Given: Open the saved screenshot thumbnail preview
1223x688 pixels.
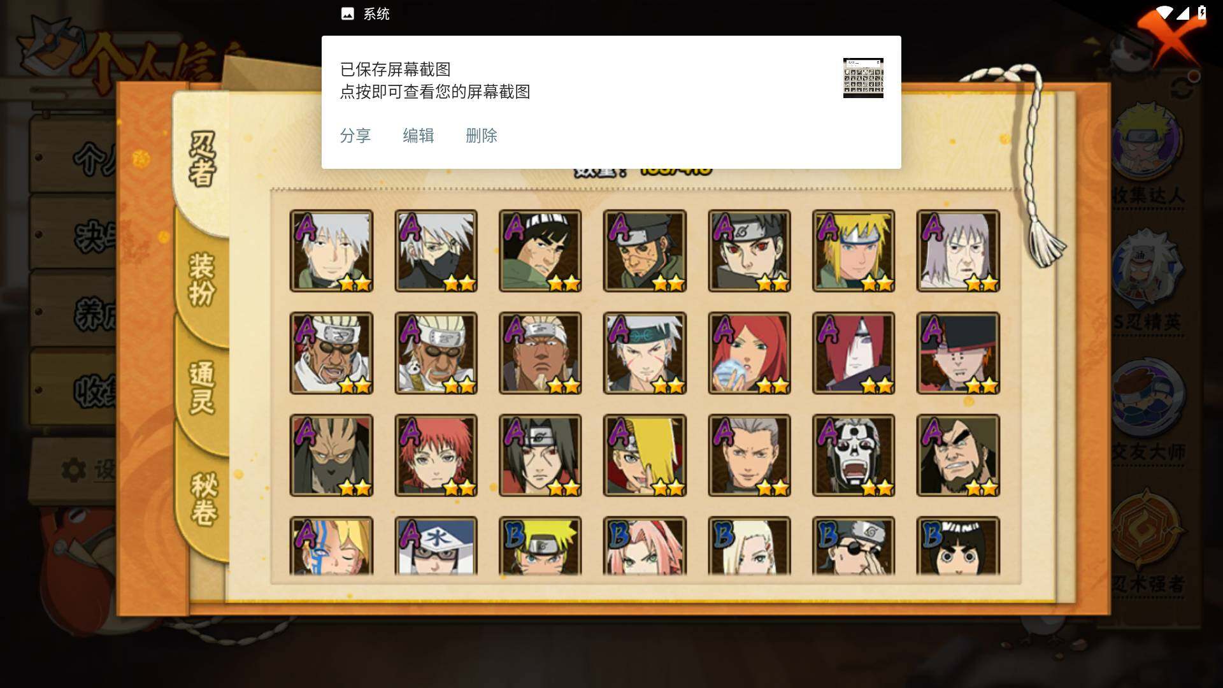Looking at the screenshot, I should pos(863,78).
